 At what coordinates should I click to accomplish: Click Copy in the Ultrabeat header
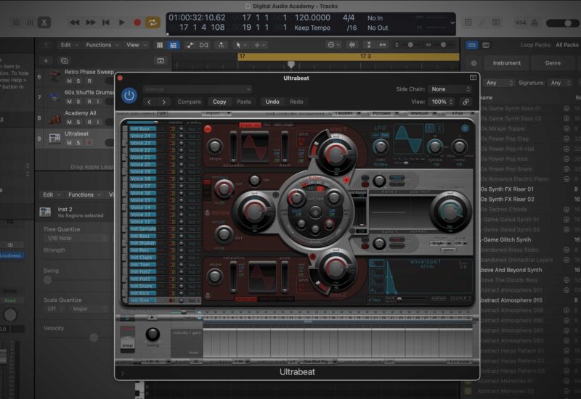tap(219, 102)
